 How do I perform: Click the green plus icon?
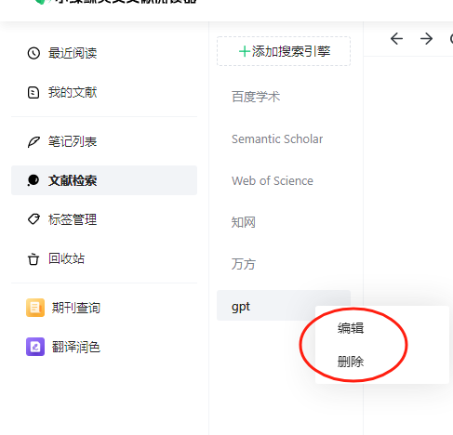pos(245,51)
